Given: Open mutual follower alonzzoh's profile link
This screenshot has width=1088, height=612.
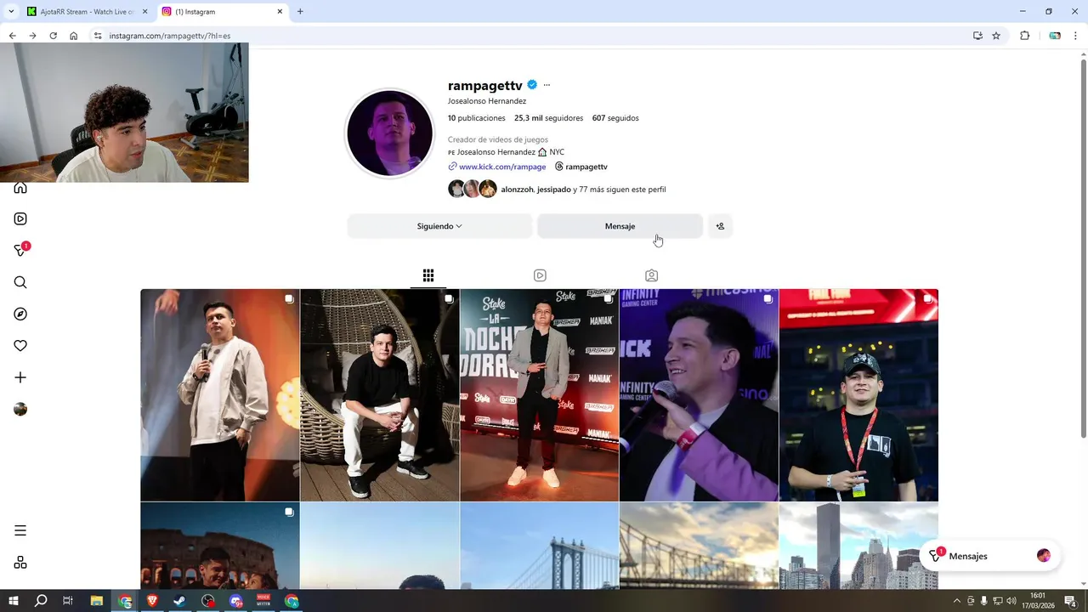Looking at the screenshot, I should point(517,190).
